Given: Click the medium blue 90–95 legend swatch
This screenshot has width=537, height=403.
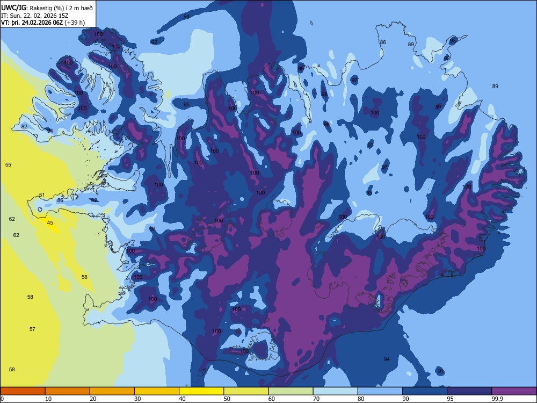Looking at the screenshot, I should click(x=425, y=391).
